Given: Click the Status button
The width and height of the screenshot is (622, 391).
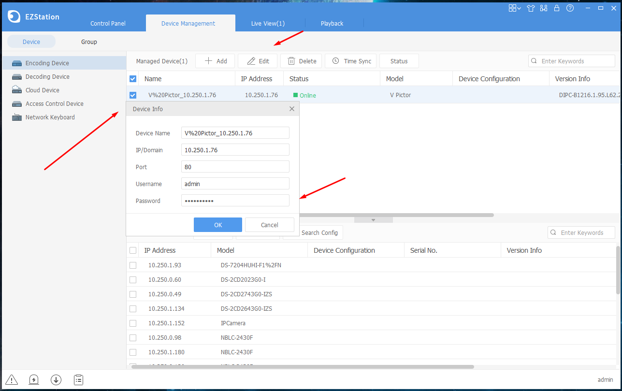Looking at the screenshot, I should click(x=399, y=61).
